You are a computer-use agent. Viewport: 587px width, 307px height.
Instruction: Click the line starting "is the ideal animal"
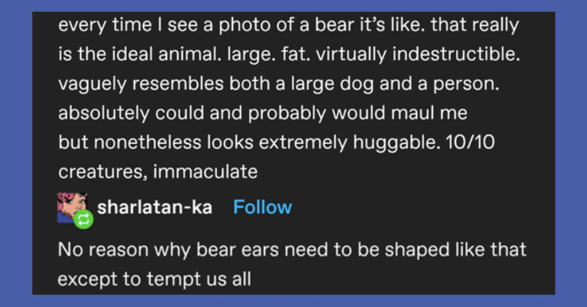[289, 54]
